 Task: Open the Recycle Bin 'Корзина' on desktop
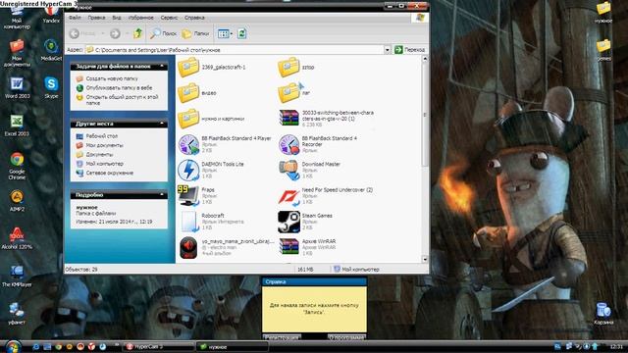point(603,314)
